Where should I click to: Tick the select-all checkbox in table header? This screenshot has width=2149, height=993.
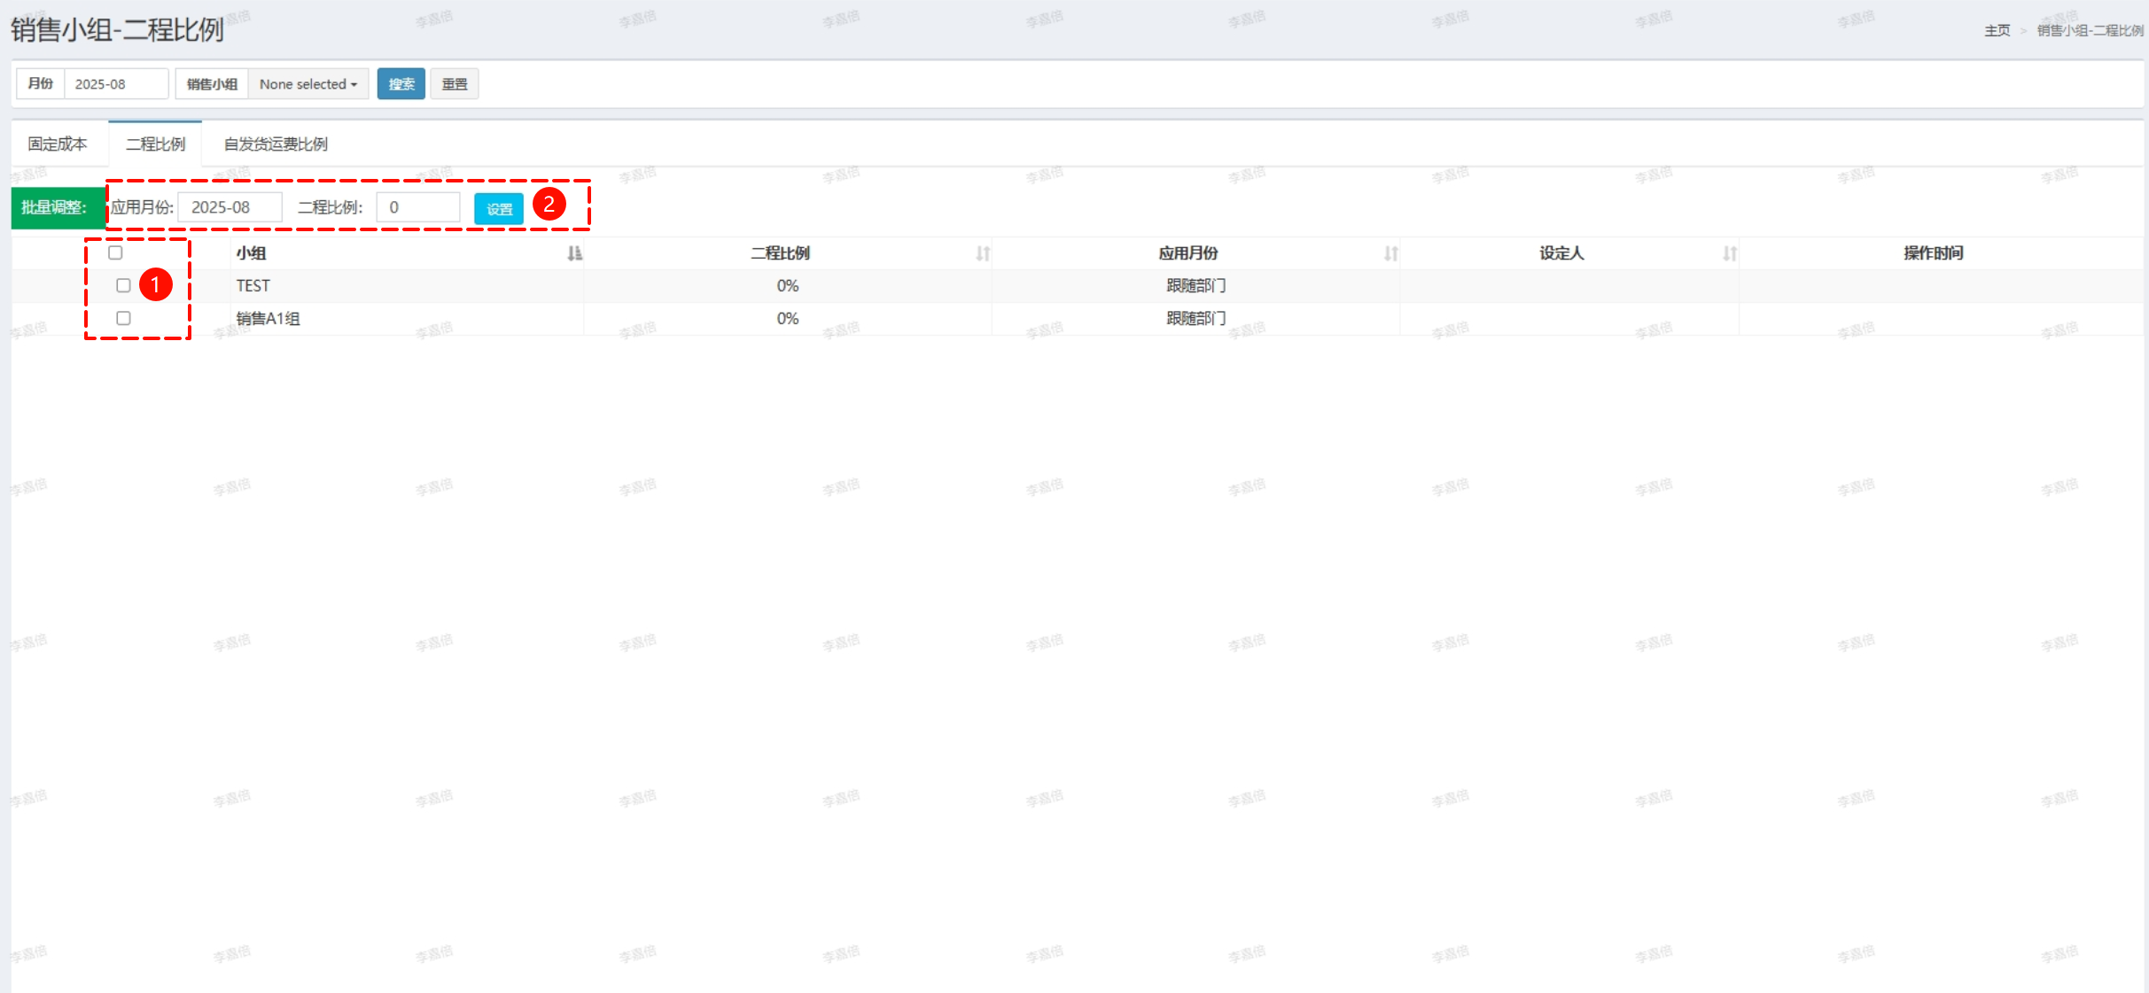pyautogui.click(x=115, y=252)
